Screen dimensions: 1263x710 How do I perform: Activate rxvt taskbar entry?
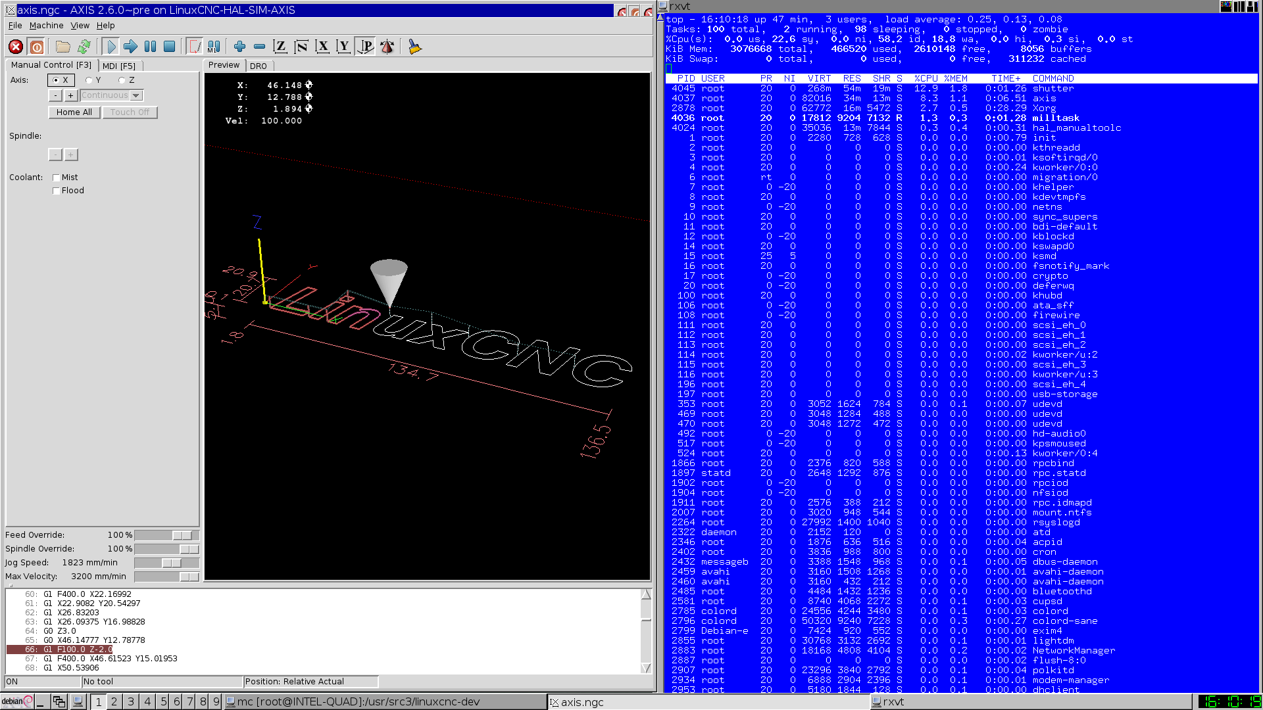coord(1031,701)
